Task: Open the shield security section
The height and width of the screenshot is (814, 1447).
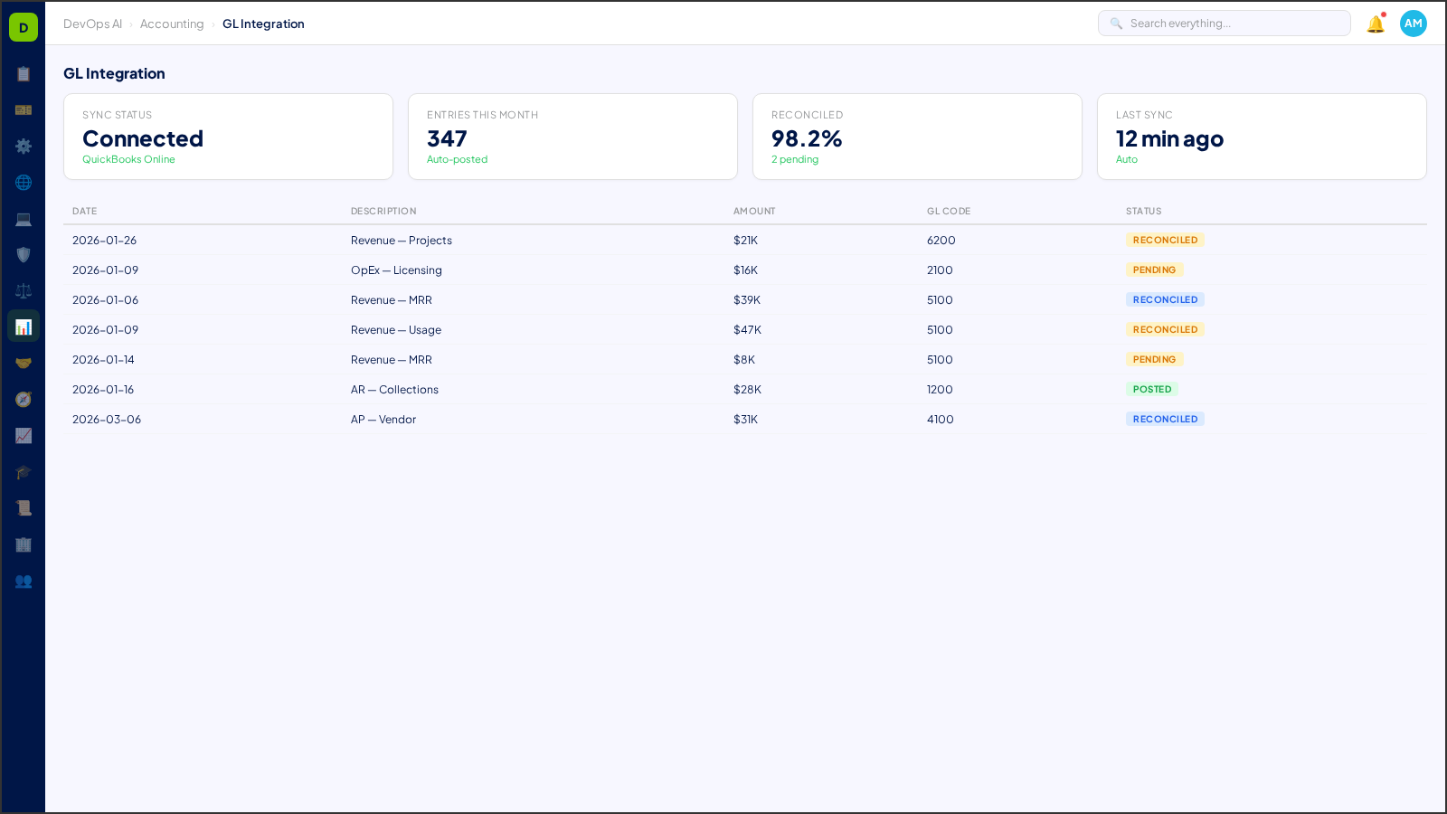Action: point(24,254)
